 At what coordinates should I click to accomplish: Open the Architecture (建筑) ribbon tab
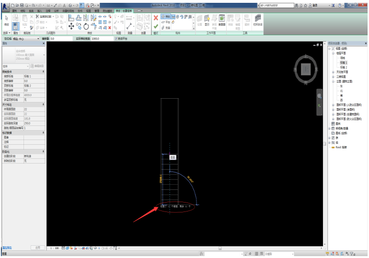click(x=14, y=10)
